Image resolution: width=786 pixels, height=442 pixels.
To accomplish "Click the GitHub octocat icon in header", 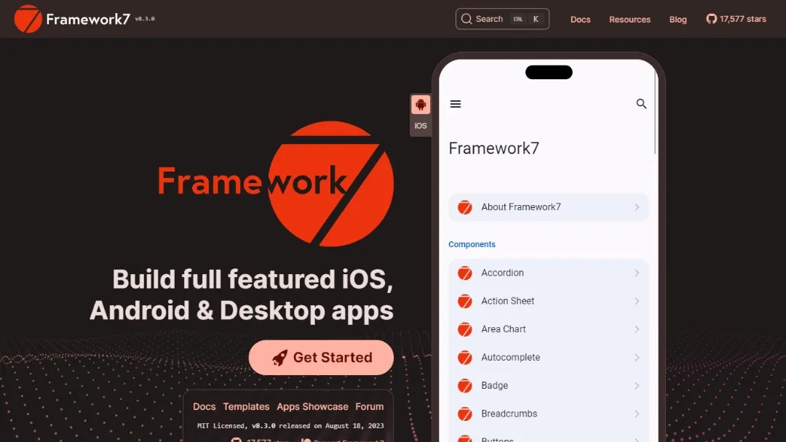I will click(x=711, y=19).
